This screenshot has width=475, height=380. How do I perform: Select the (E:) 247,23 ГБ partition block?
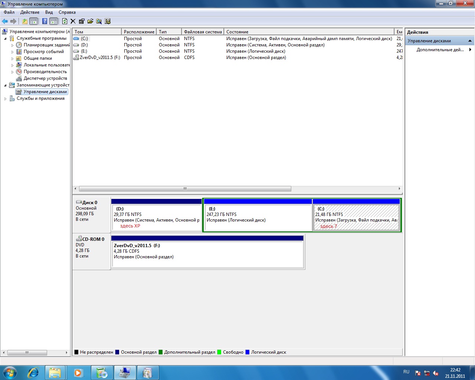click(258, 217)
